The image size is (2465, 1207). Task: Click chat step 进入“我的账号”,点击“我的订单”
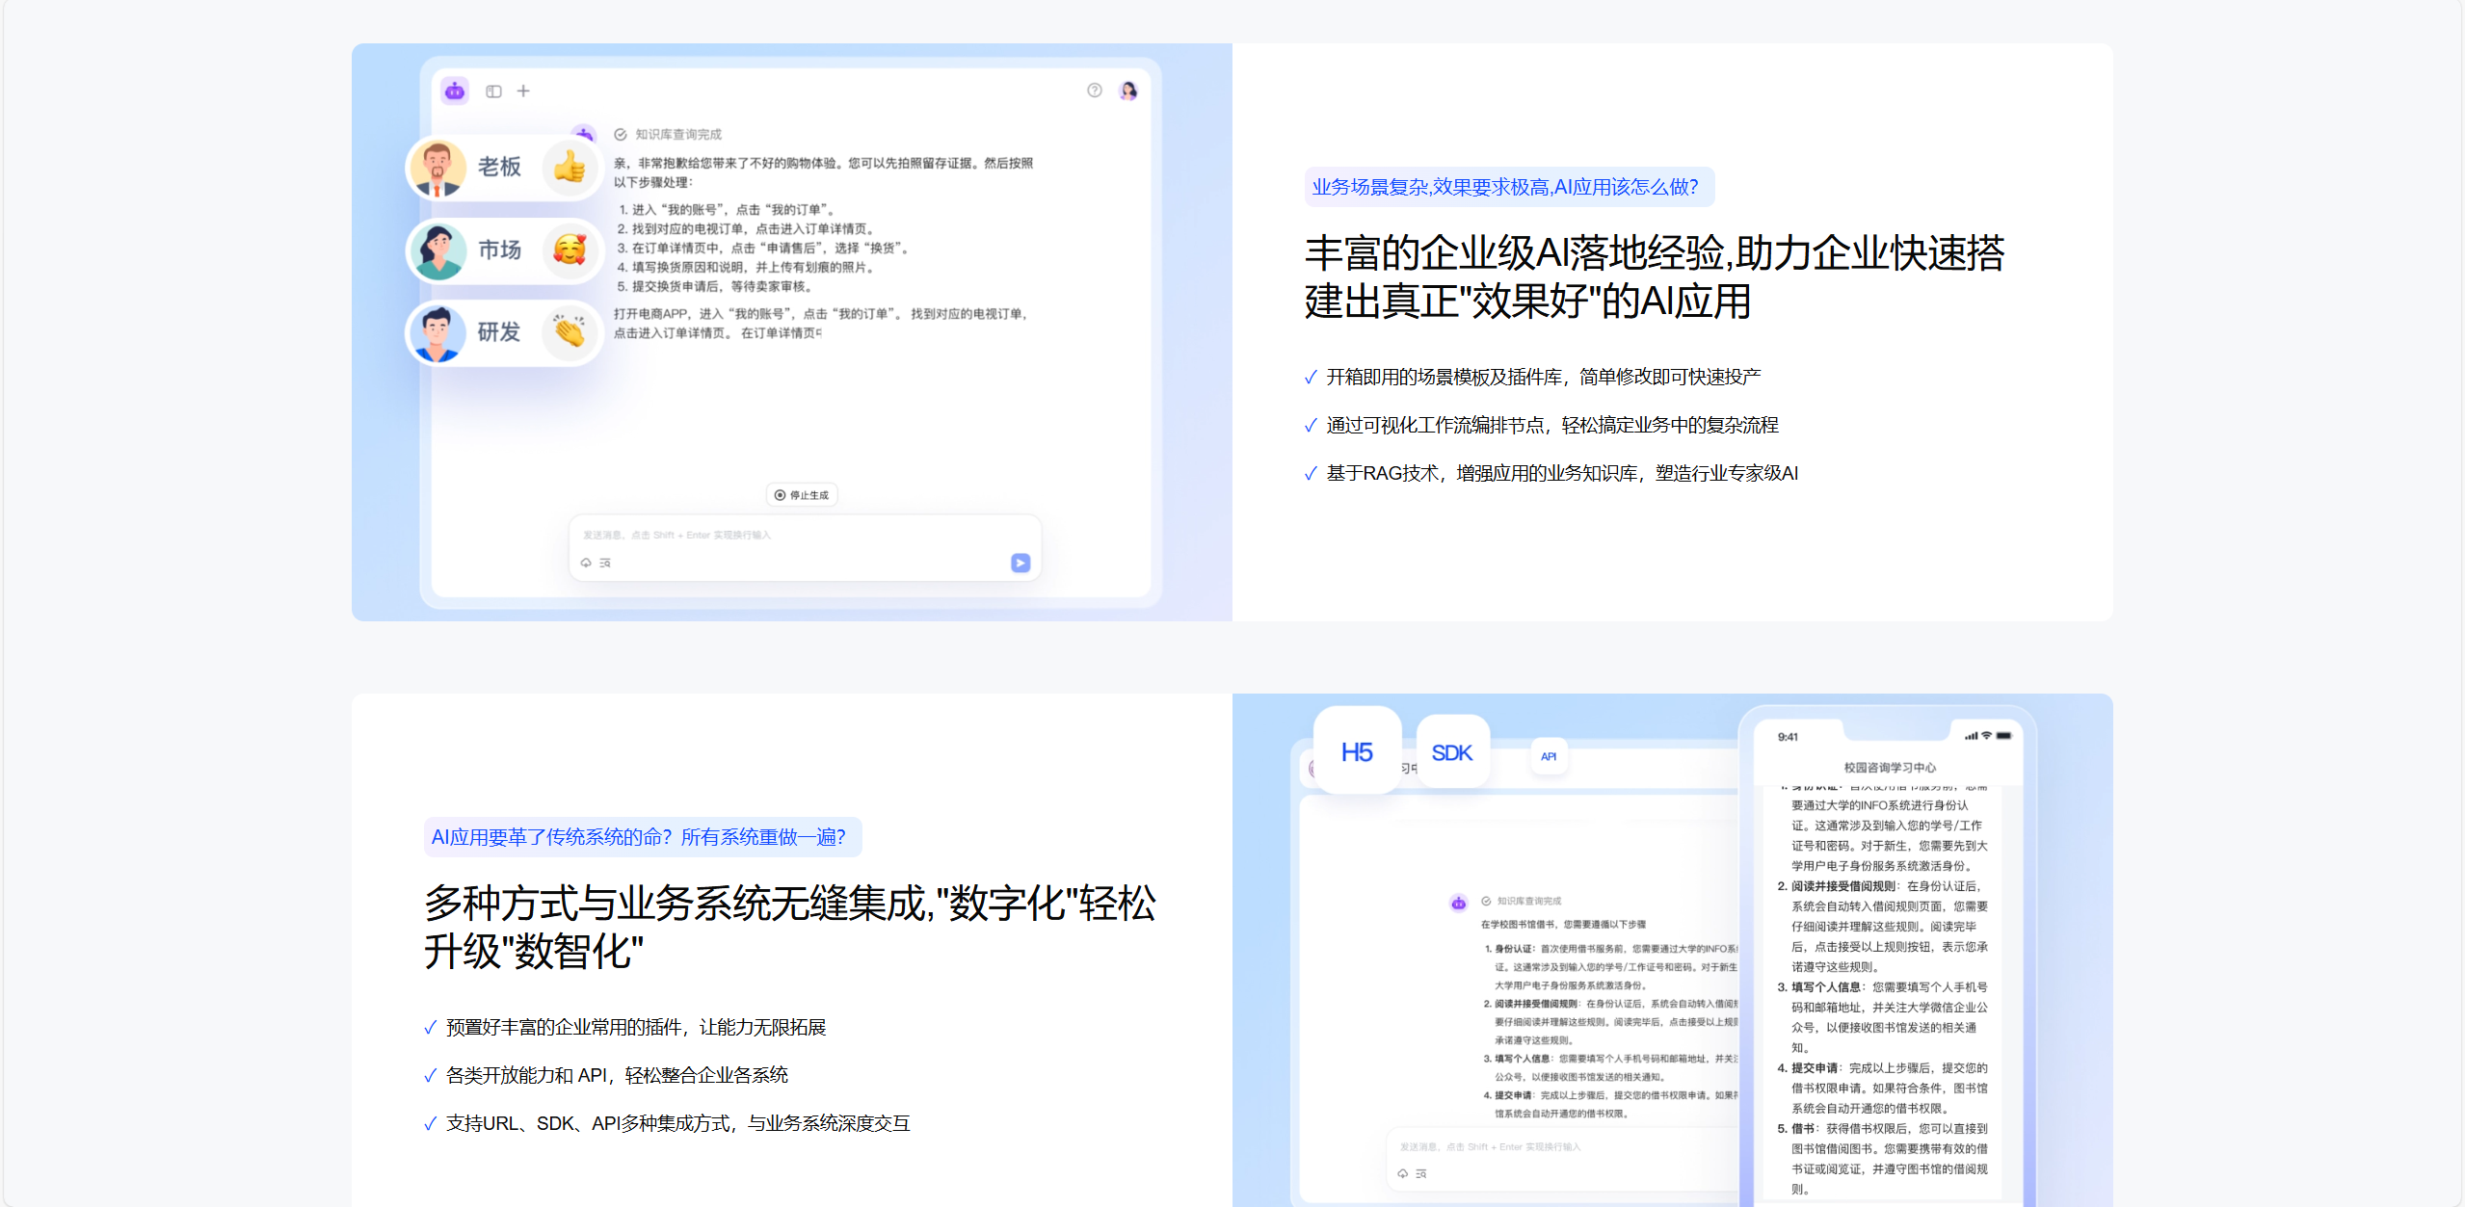(729, 209)
